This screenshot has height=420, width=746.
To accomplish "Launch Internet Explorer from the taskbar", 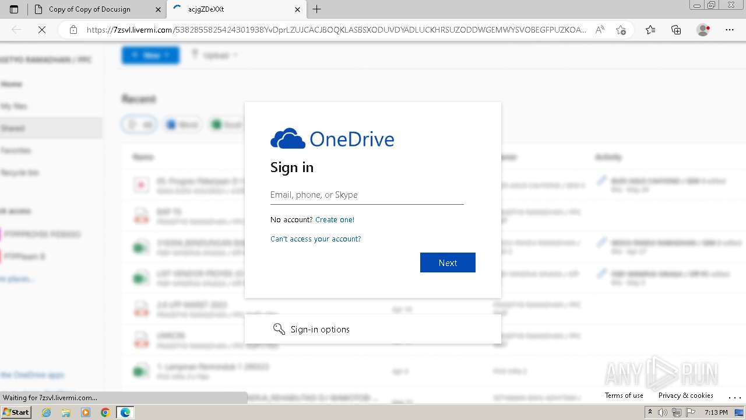I will pyautogui.click(x=46, y=412).
